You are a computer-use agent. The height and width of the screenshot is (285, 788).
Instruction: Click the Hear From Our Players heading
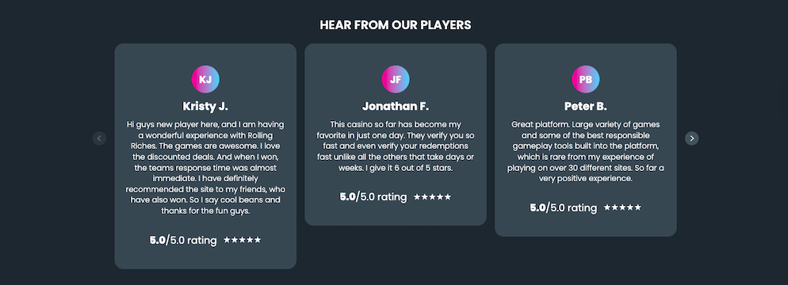[x=396, y=25]
